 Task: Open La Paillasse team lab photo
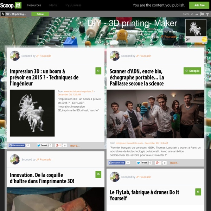[x=155, y=114]
